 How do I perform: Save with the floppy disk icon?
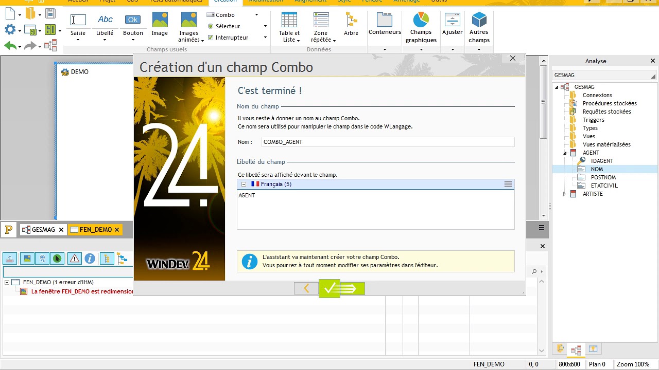(50, 13)
